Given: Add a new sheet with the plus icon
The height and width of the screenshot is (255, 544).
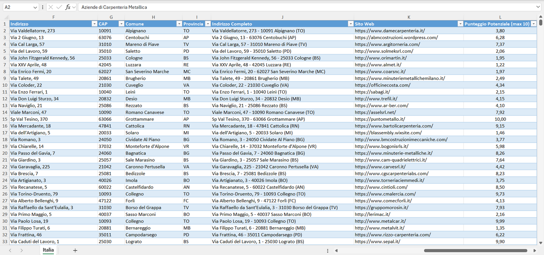Looking at the screenshot, I should click(x=75, y=250).
